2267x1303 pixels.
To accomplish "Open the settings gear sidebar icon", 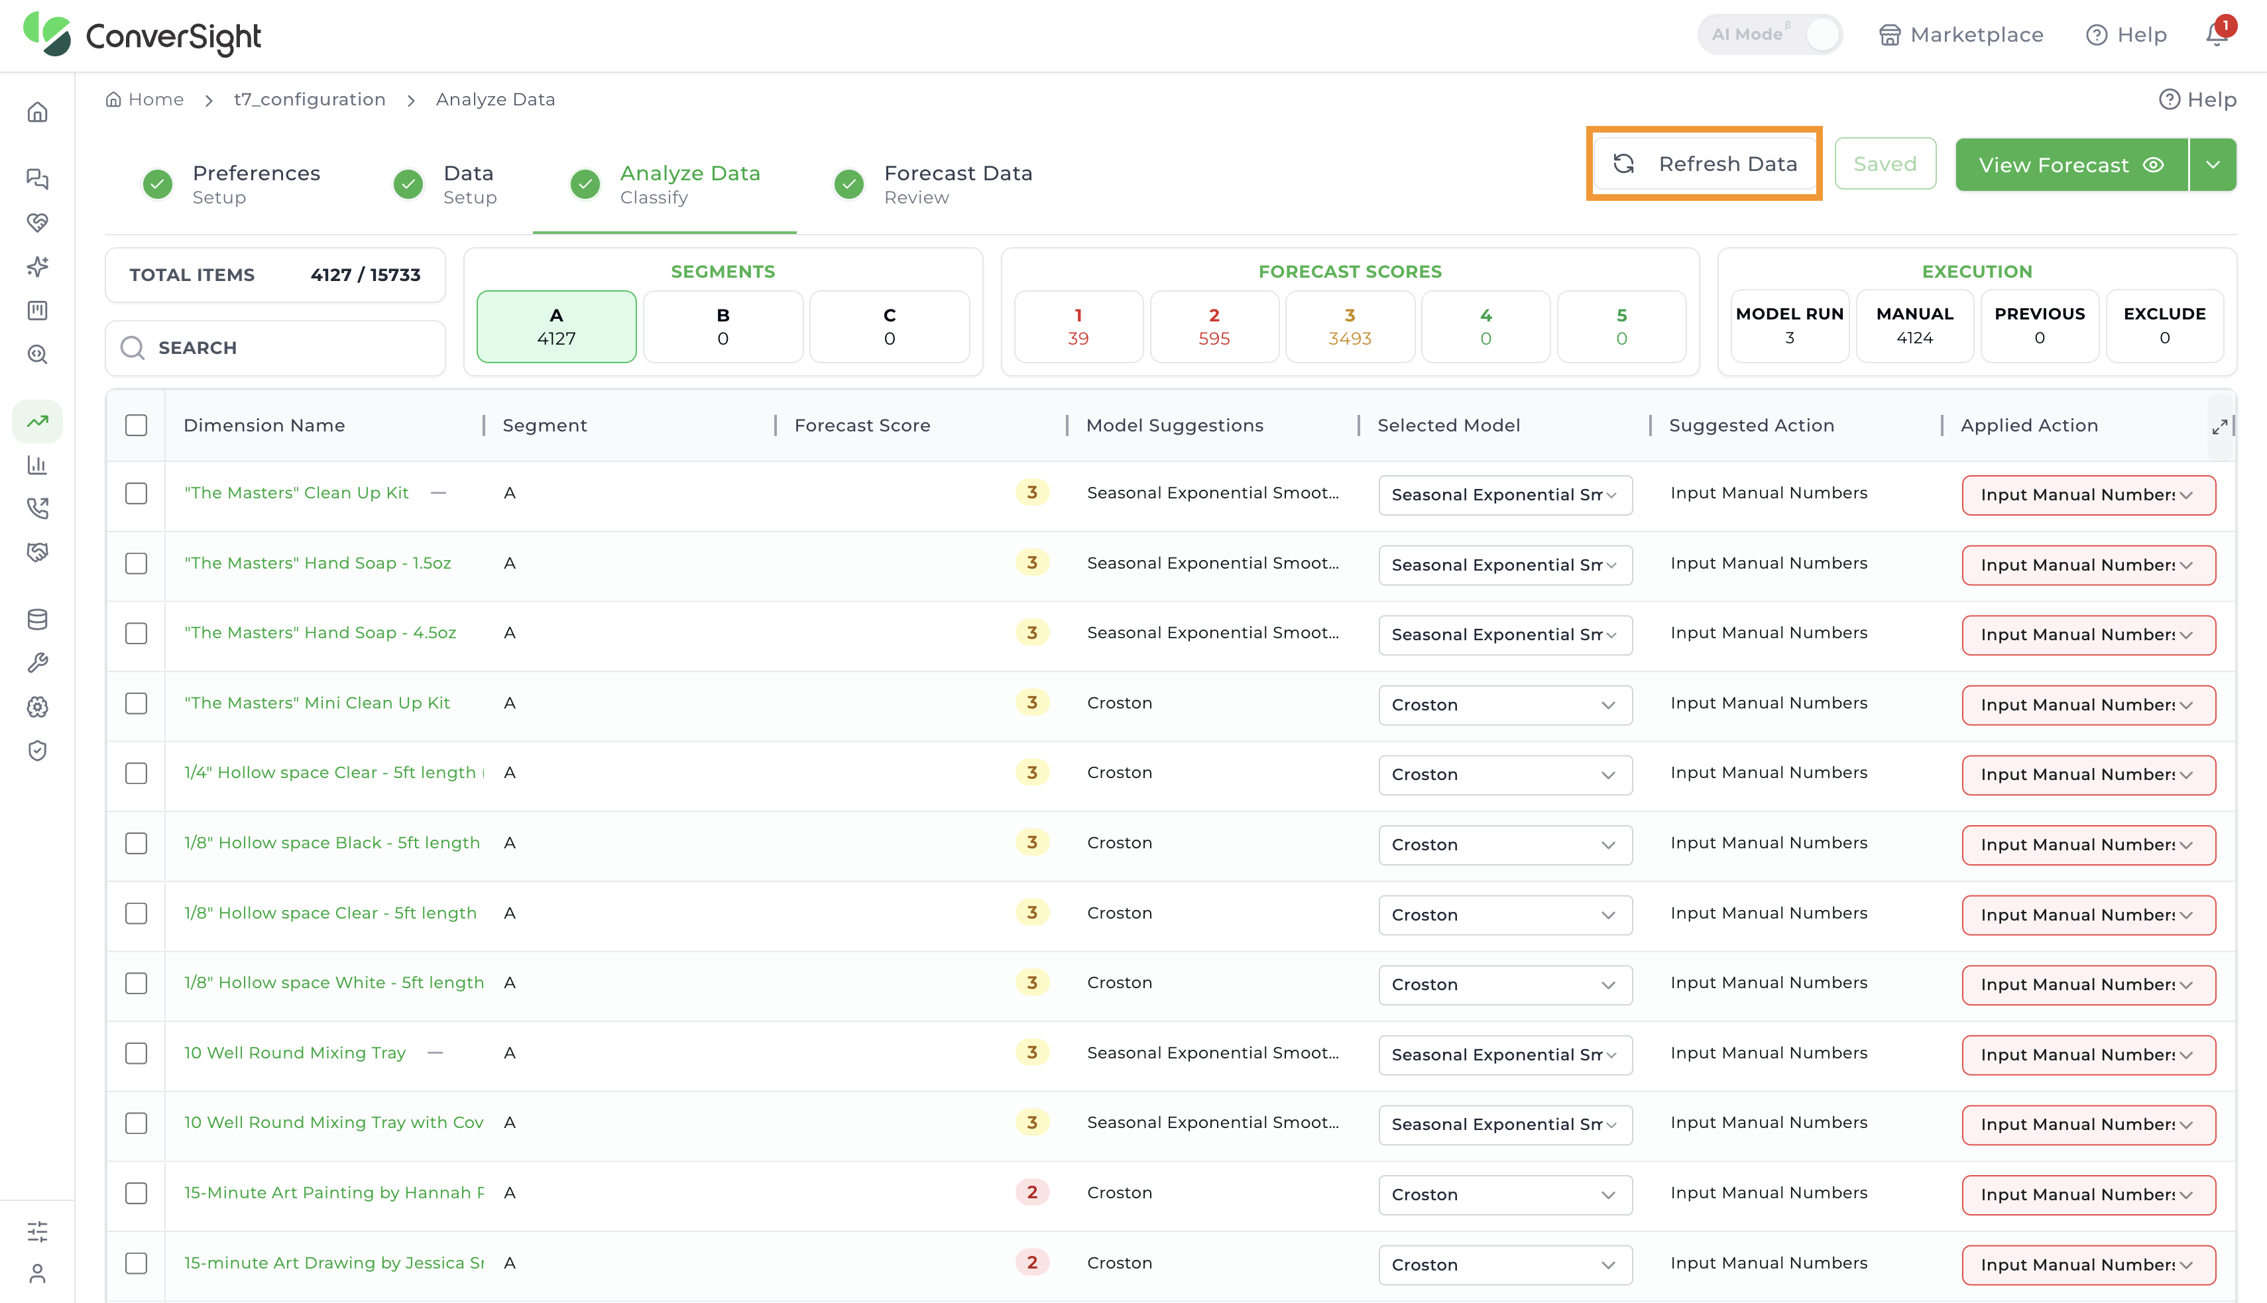I will (36, 707).
